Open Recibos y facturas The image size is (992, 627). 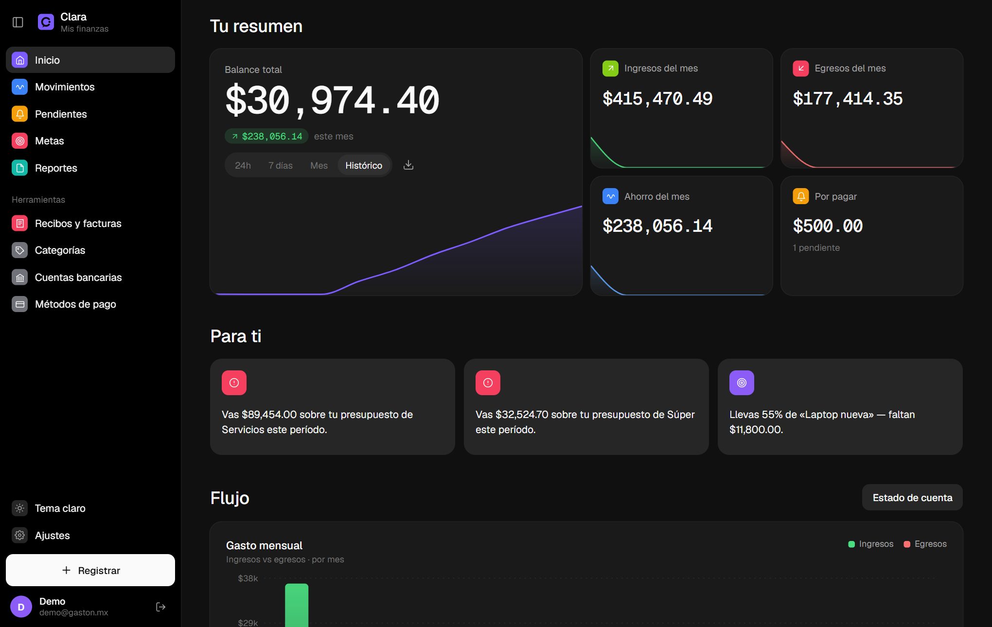pos(90,224)
